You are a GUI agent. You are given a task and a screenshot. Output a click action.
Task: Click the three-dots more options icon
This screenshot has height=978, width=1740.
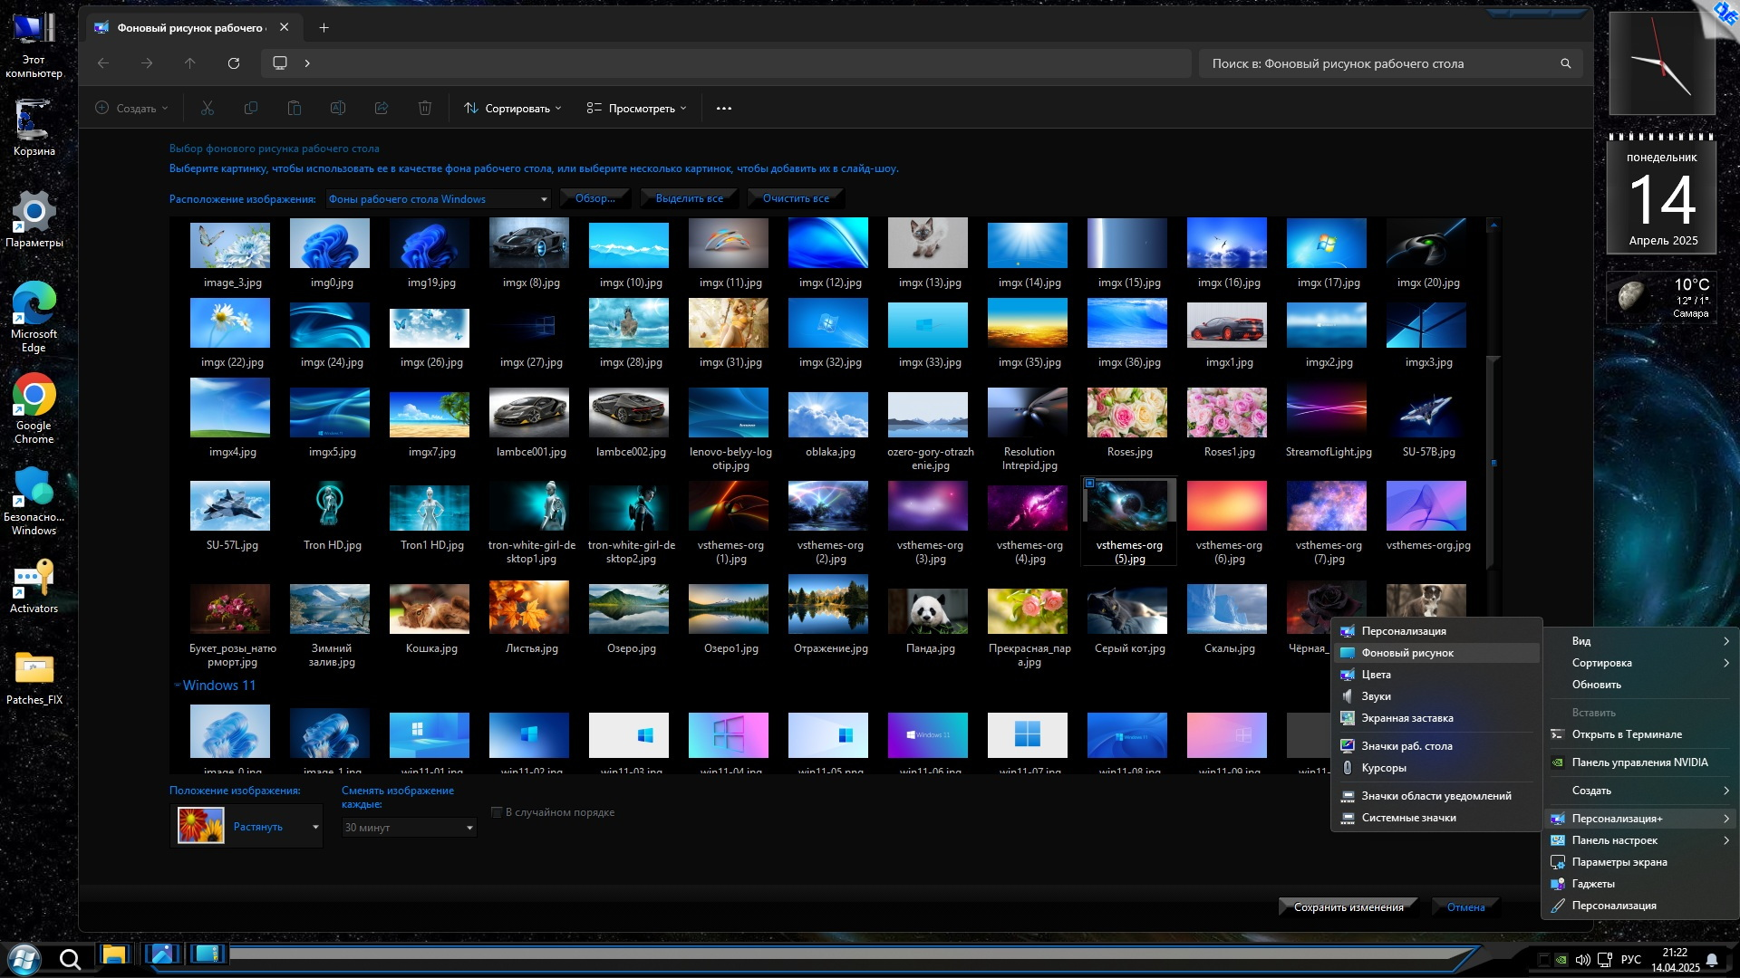723,109
